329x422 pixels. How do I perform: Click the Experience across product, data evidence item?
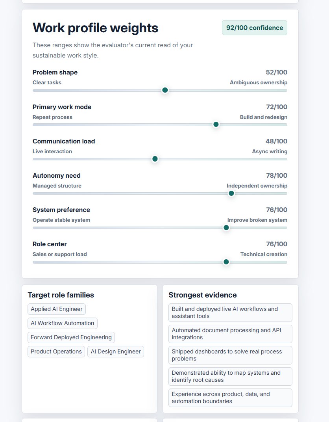point(230,398)
